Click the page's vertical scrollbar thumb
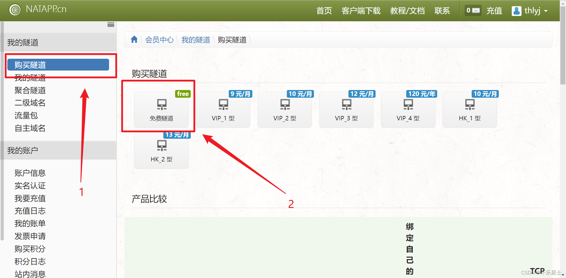Image resolution: width=566 pixels, height=278 pixels. (x=563, y=45)
